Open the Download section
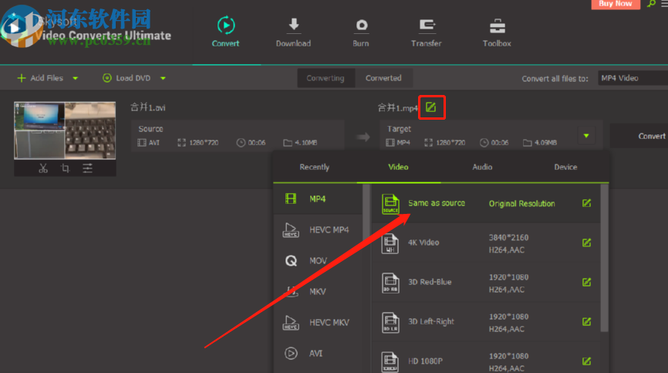Image resolution: width=668 pixels, height=373 pixels. coord(293,32)
